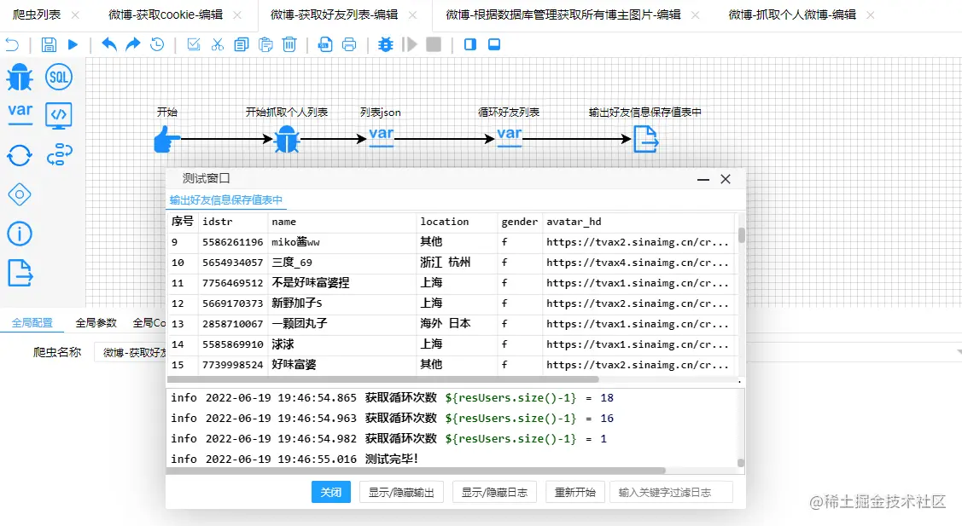Pick the var variable node from palette
The image size is (962, 526).
point(20,114)
